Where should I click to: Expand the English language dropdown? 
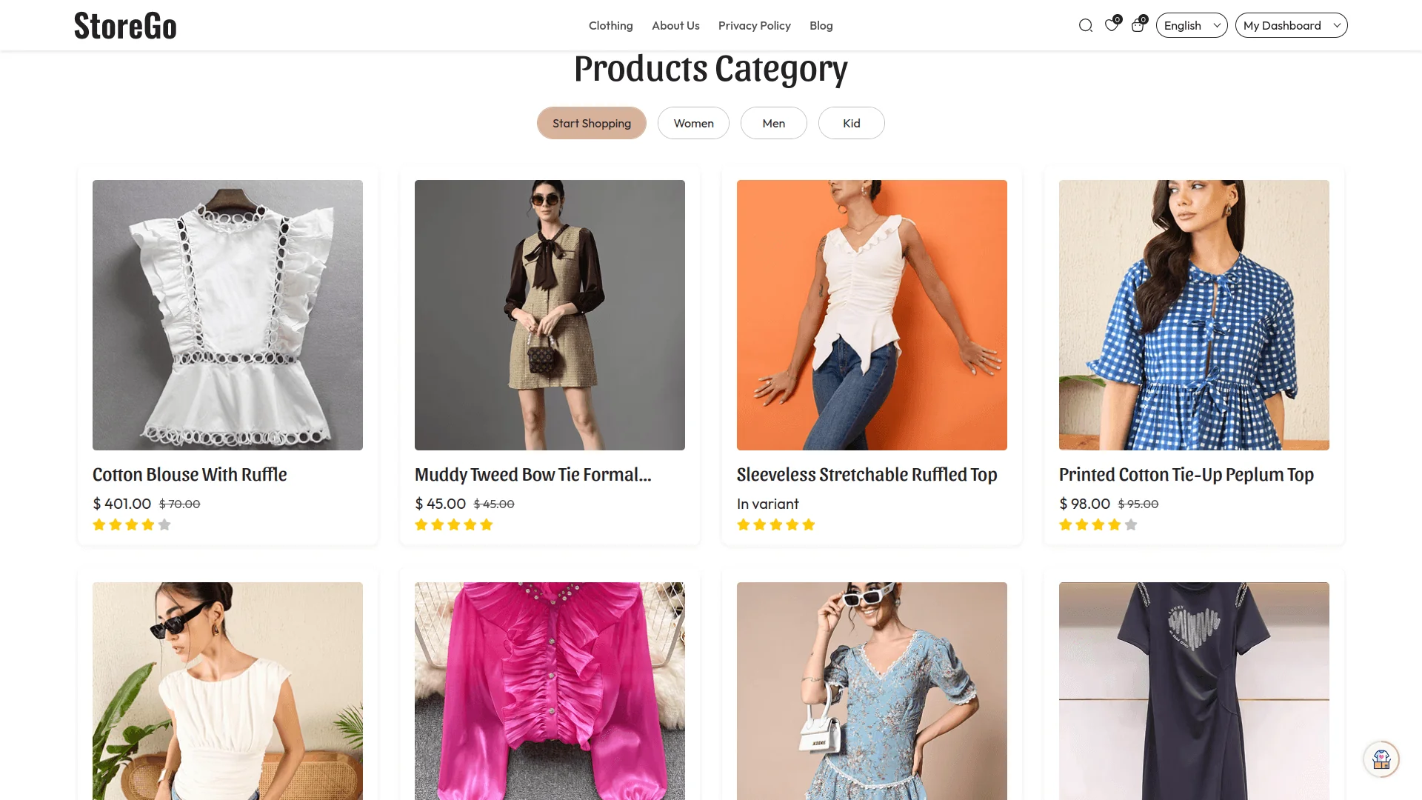click(1191, 25)
